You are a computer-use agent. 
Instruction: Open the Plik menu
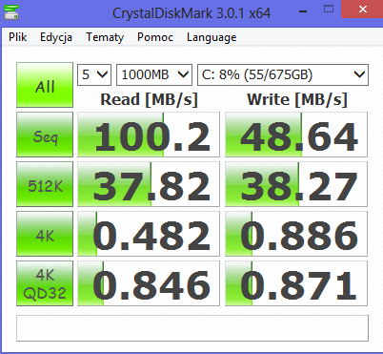(18, 37)
